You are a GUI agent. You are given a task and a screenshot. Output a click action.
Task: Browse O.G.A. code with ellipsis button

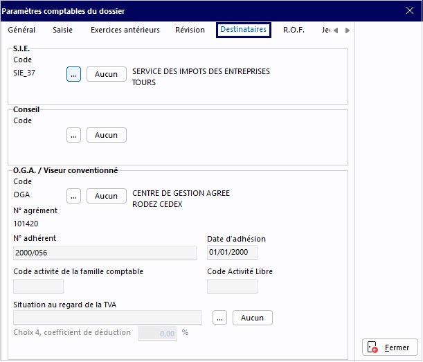pyautogui.click(x=73, y=196)
